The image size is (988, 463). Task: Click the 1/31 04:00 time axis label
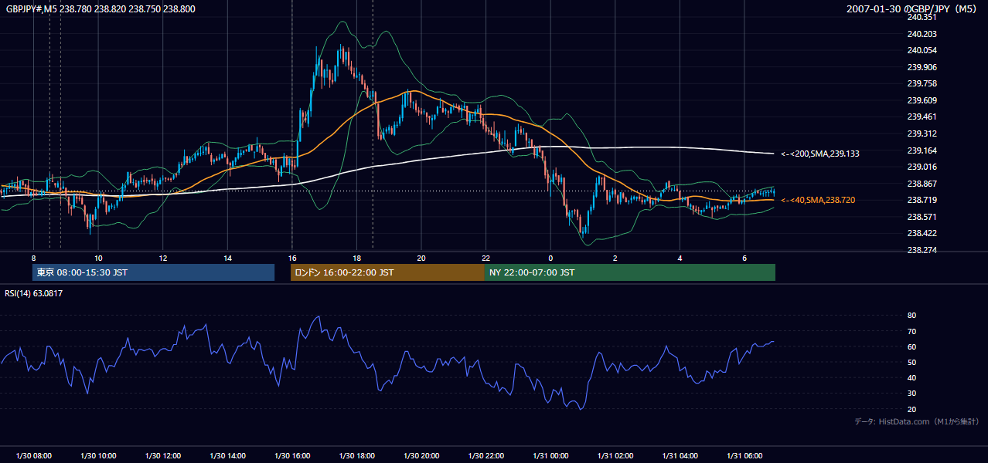[x=680, y=456]
